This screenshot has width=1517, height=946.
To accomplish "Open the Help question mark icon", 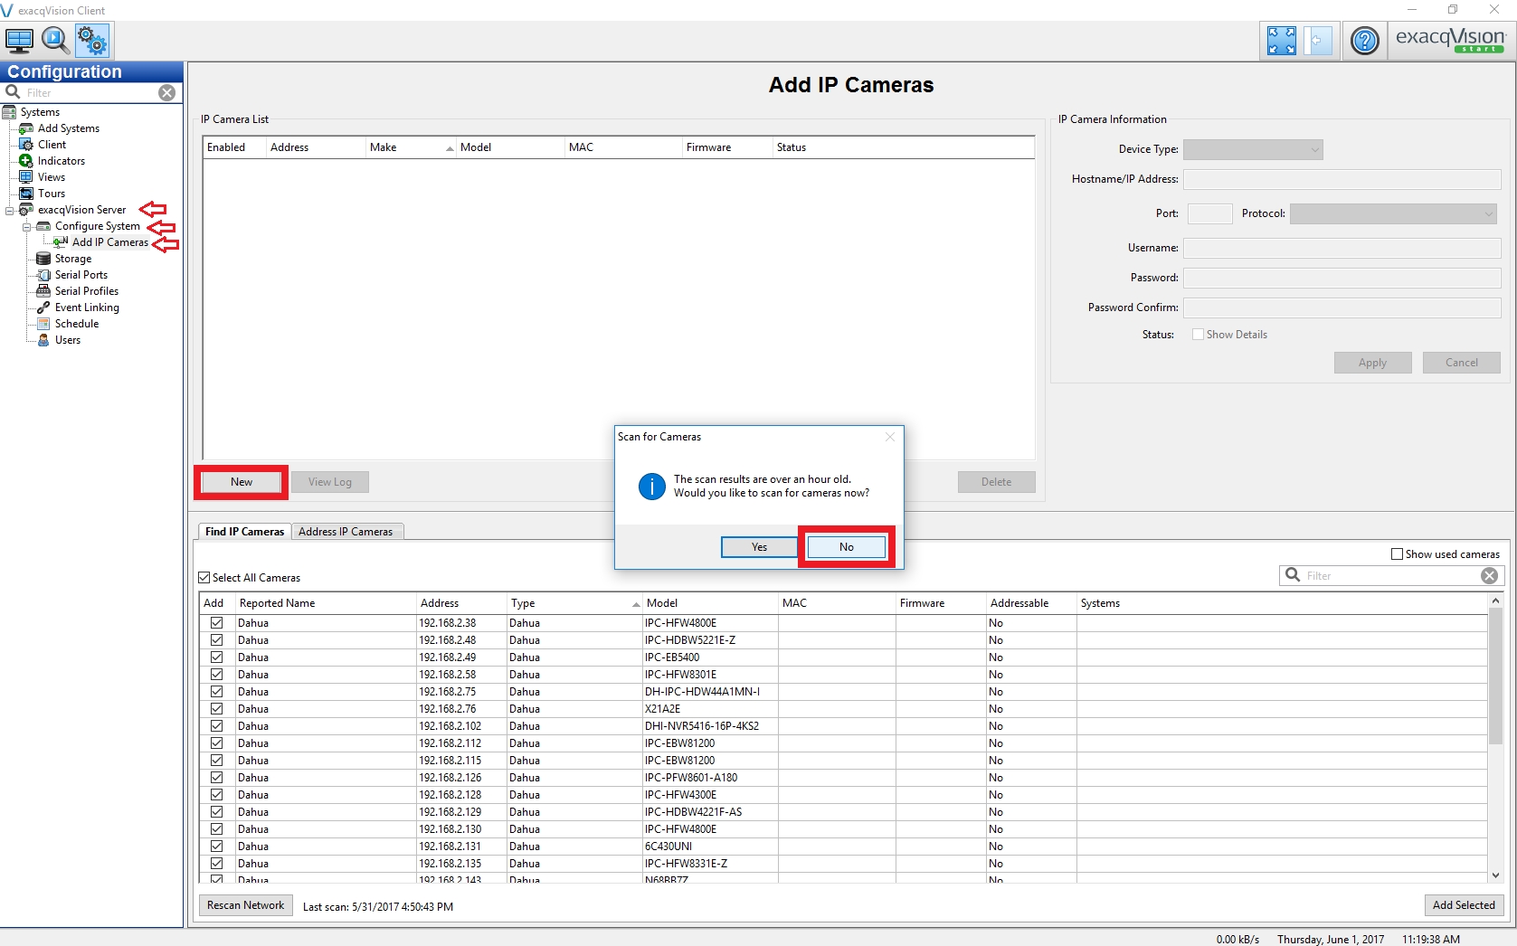I will (x=1364, y=41).
